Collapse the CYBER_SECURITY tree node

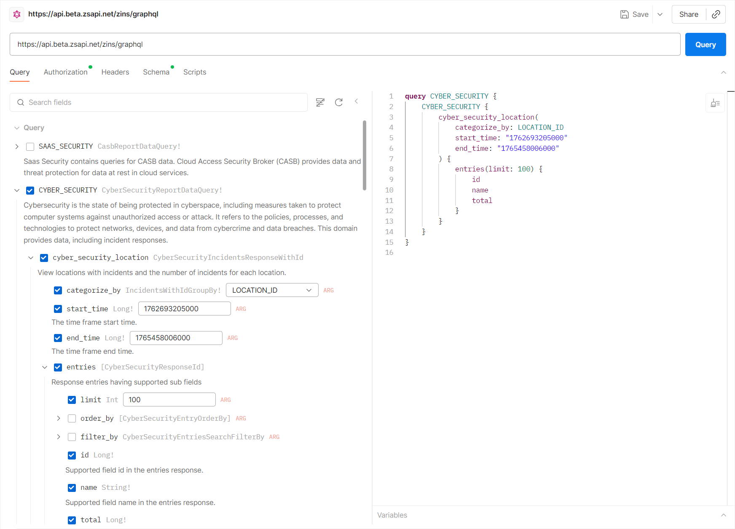coord(17,190)
